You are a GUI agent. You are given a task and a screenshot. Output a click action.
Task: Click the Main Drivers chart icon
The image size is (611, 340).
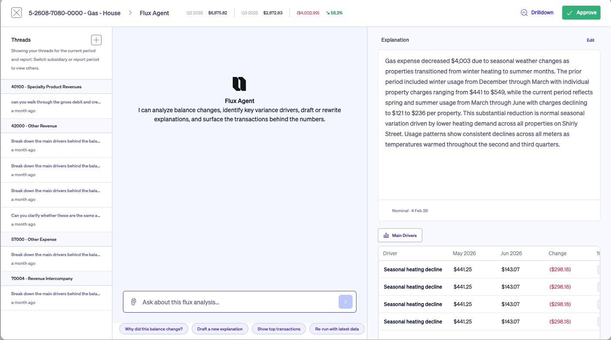[386, 235]
